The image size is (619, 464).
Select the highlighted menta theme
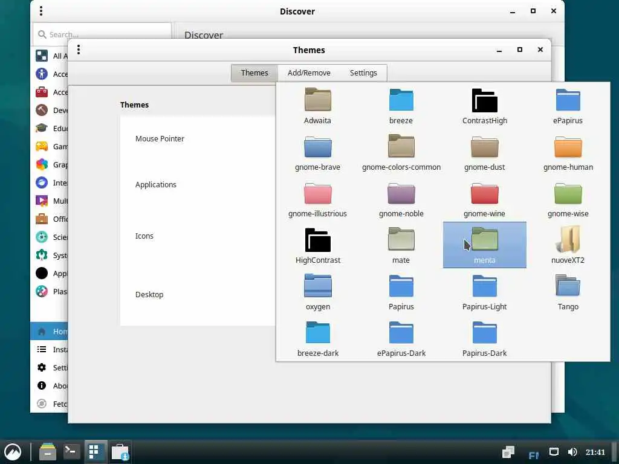[484, 245]
